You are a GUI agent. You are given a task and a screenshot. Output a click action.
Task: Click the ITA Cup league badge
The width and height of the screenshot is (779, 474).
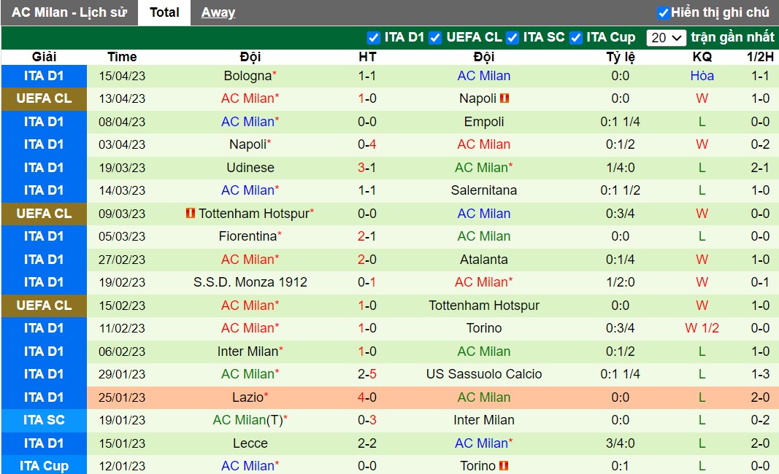point(44,465)
